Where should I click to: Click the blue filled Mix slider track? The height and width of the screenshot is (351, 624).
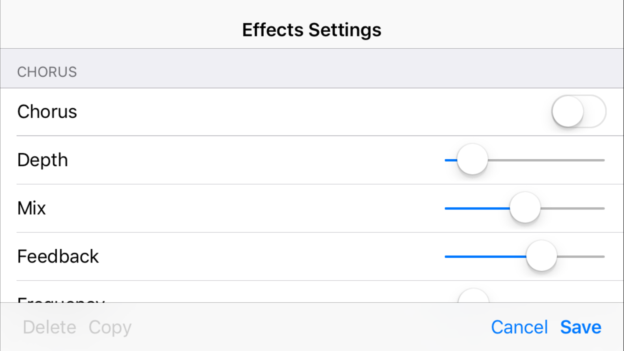coord(477,209)
